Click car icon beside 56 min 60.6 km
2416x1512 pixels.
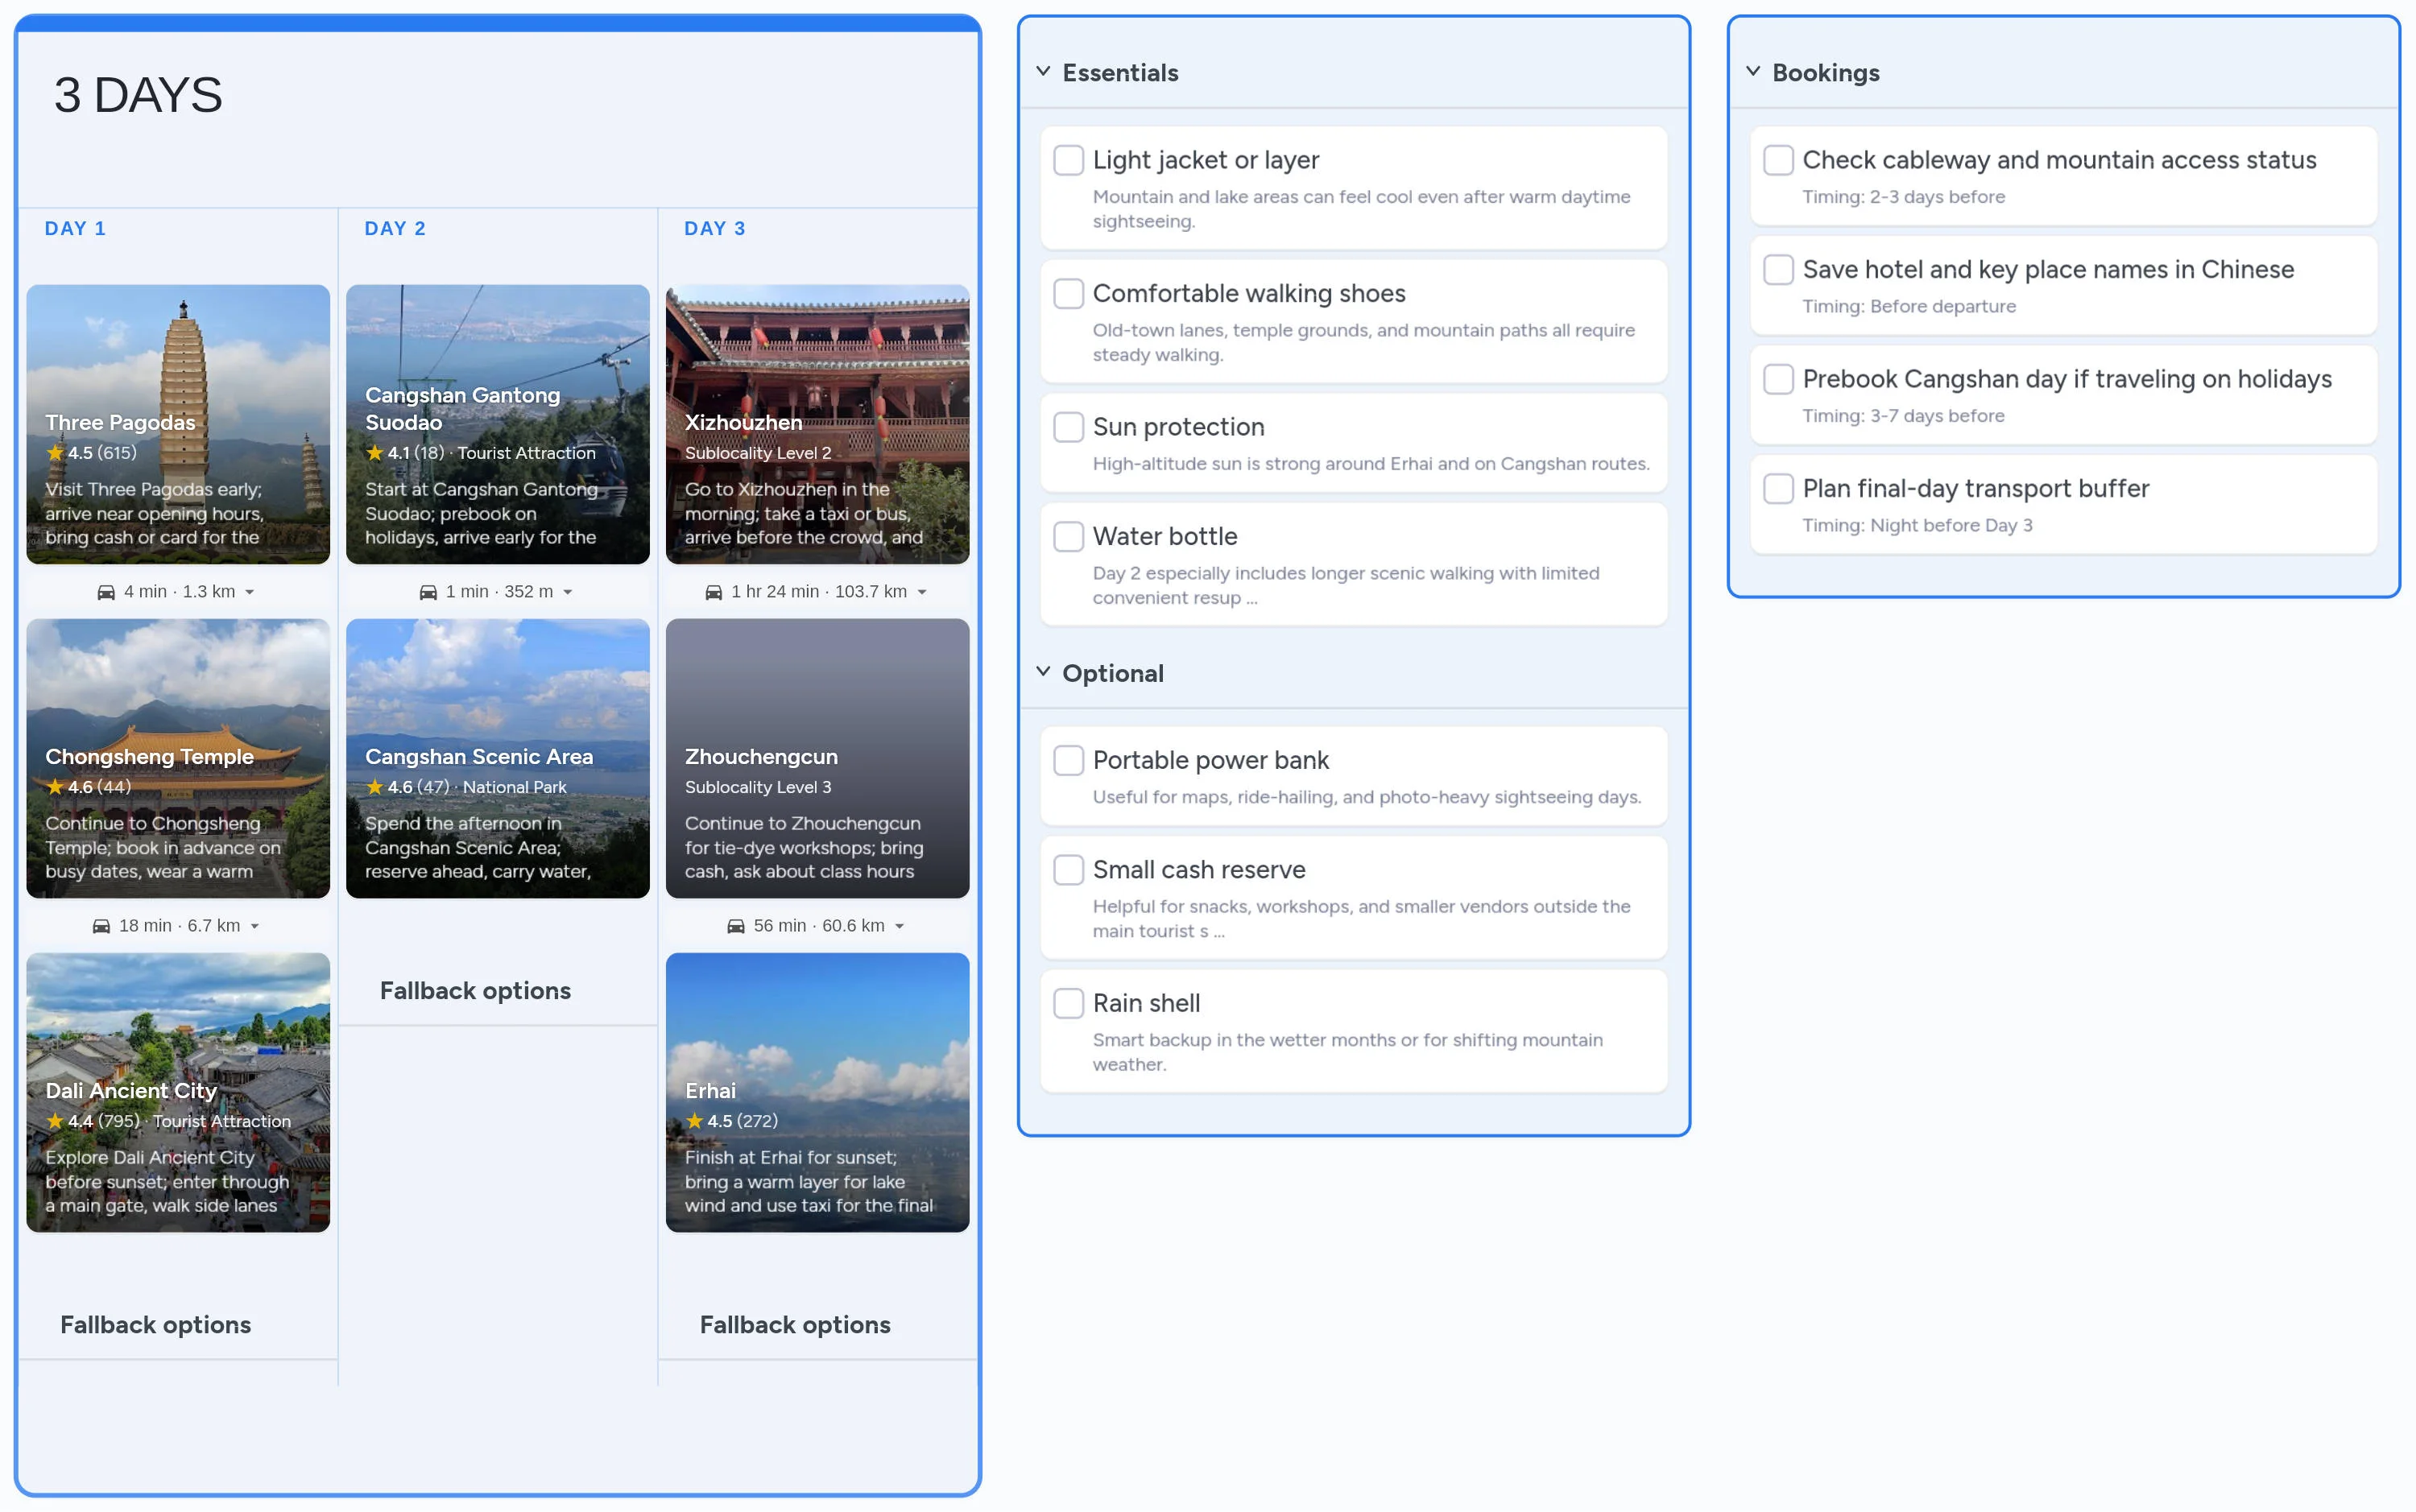point(736,926)
